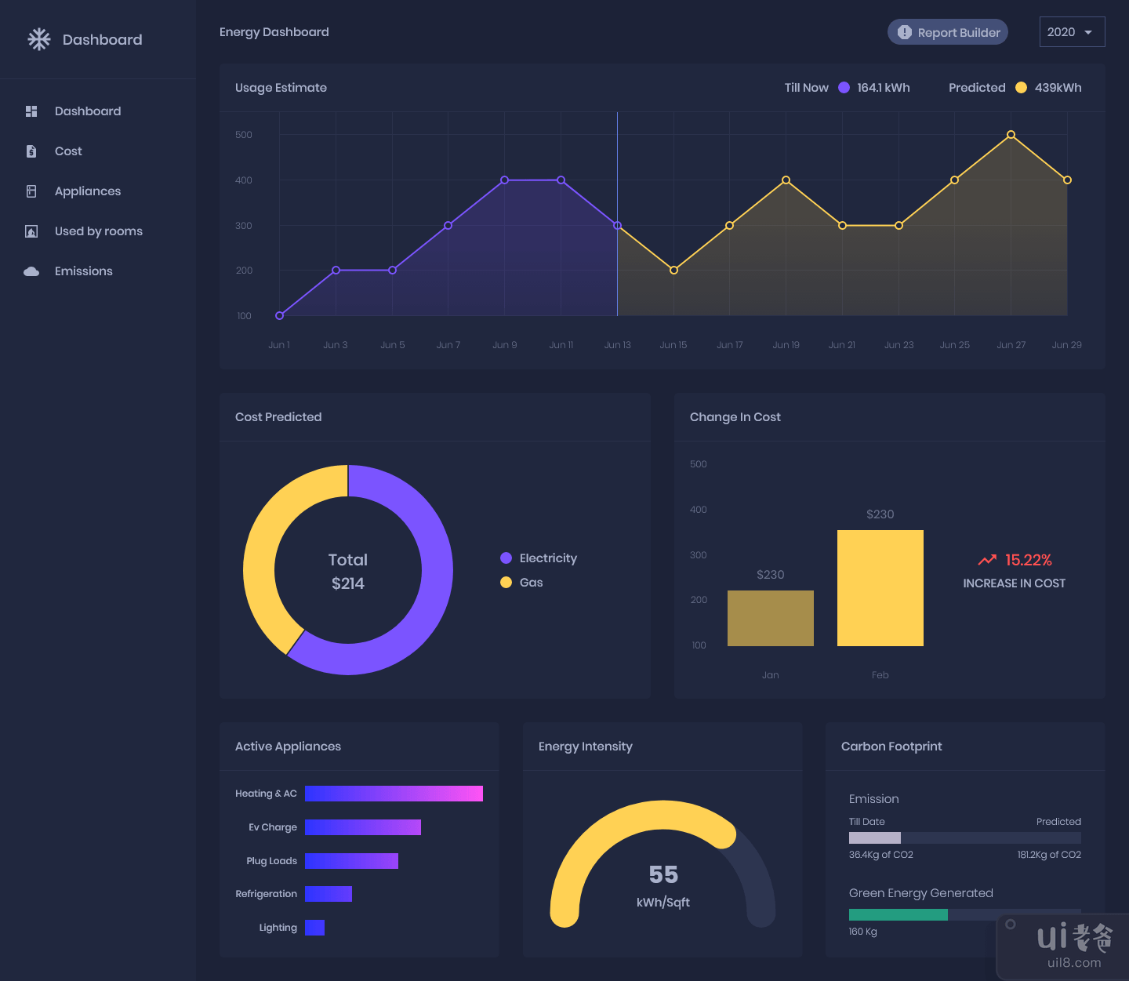The width and height of the screenshot is (1129, 981).
Task: Click the Appliances fridge icon
Action: click(x=31, y=191)
